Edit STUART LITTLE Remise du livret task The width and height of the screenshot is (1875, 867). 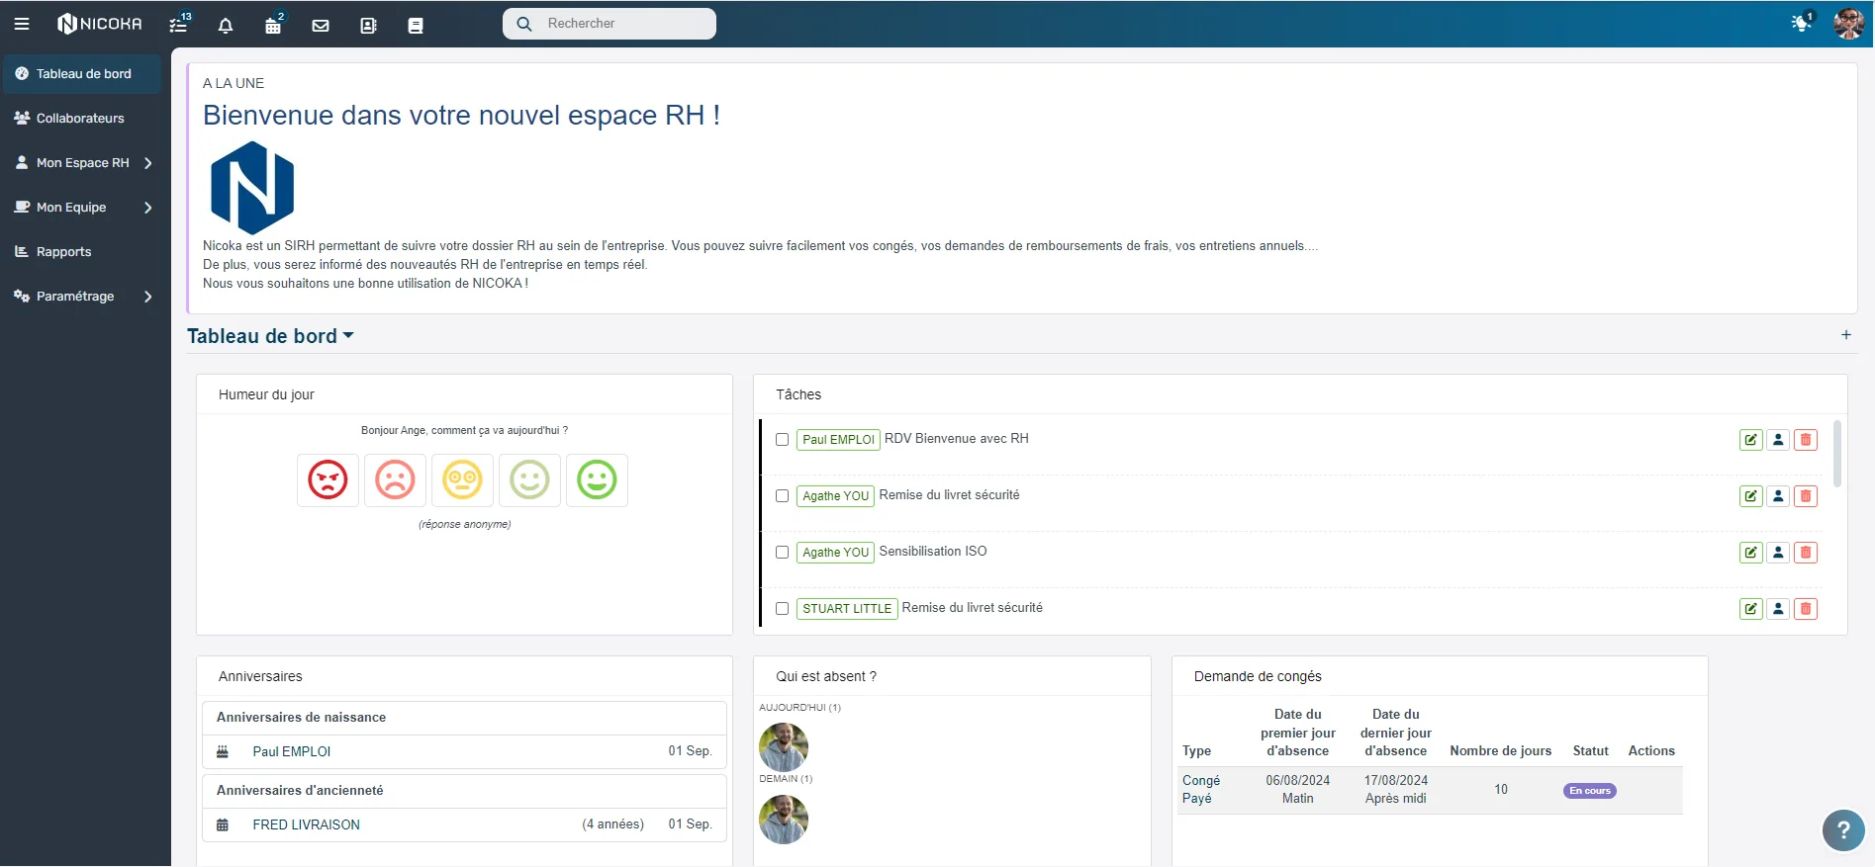[x=1751, y=609]
